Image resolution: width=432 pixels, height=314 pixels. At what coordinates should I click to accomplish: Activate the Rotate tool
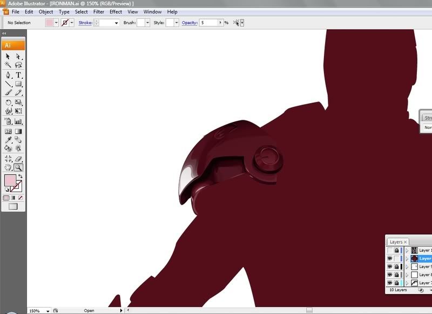click(8, 103)
